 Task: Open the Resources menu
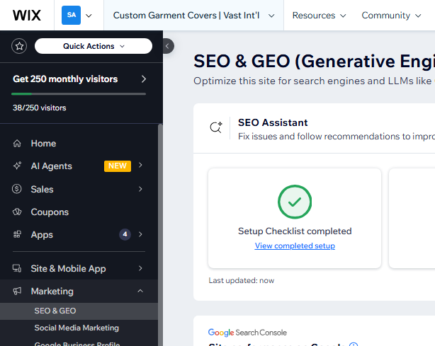tap(319, 16)
